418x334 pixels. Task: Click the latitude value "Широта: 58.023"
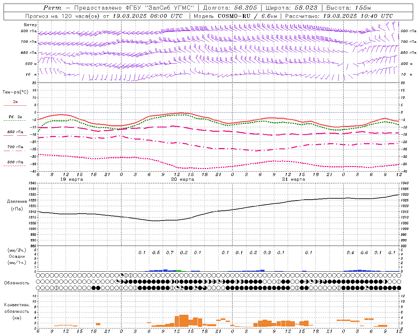(291, 8)
